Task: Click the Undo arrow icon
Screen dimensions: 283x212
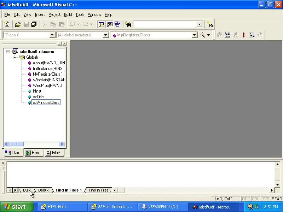Action: pos(73,24)
